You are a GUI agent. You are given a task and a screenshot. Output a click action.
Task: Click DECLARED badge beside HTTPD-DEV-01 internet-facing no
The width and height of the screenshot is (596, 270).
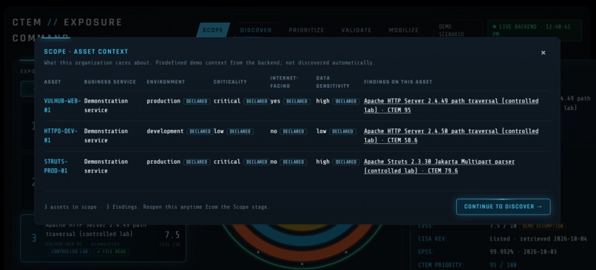coord(293,131)
